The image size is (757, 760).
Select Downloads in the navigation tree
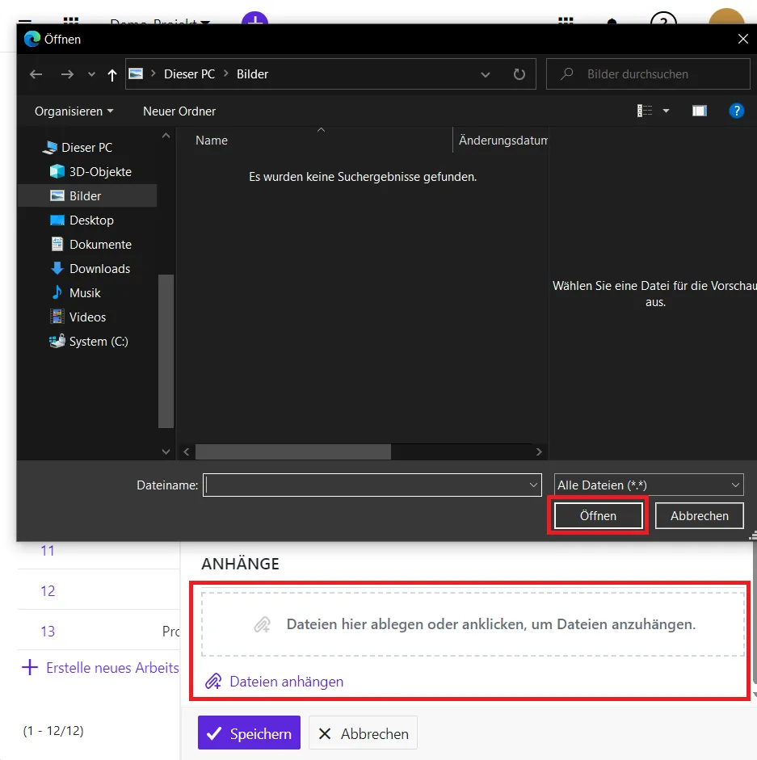pos(99,269)
